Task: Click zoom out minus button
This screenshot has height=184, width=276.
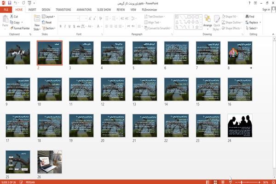Action: [x=236, y=182]
